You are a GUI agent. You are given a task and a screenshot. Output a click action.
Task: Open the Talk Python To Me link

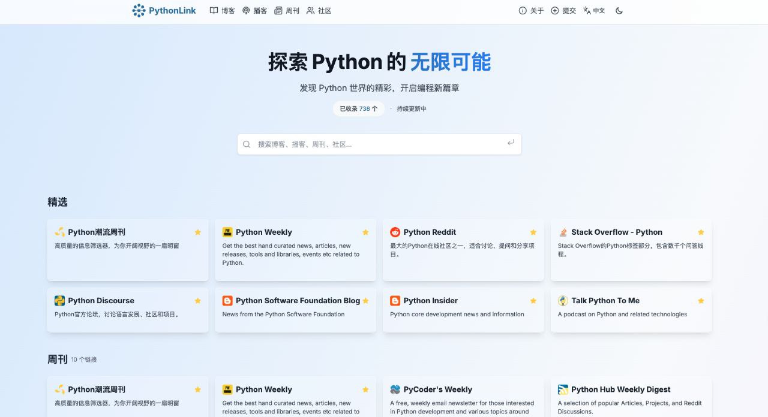605,301
